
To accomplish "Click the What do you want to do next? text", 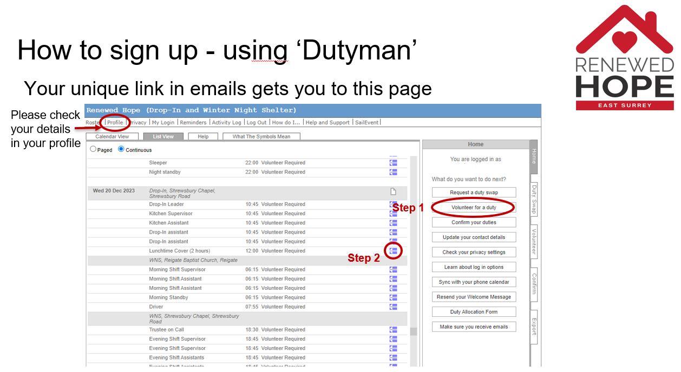I will [x=469, y=179].
